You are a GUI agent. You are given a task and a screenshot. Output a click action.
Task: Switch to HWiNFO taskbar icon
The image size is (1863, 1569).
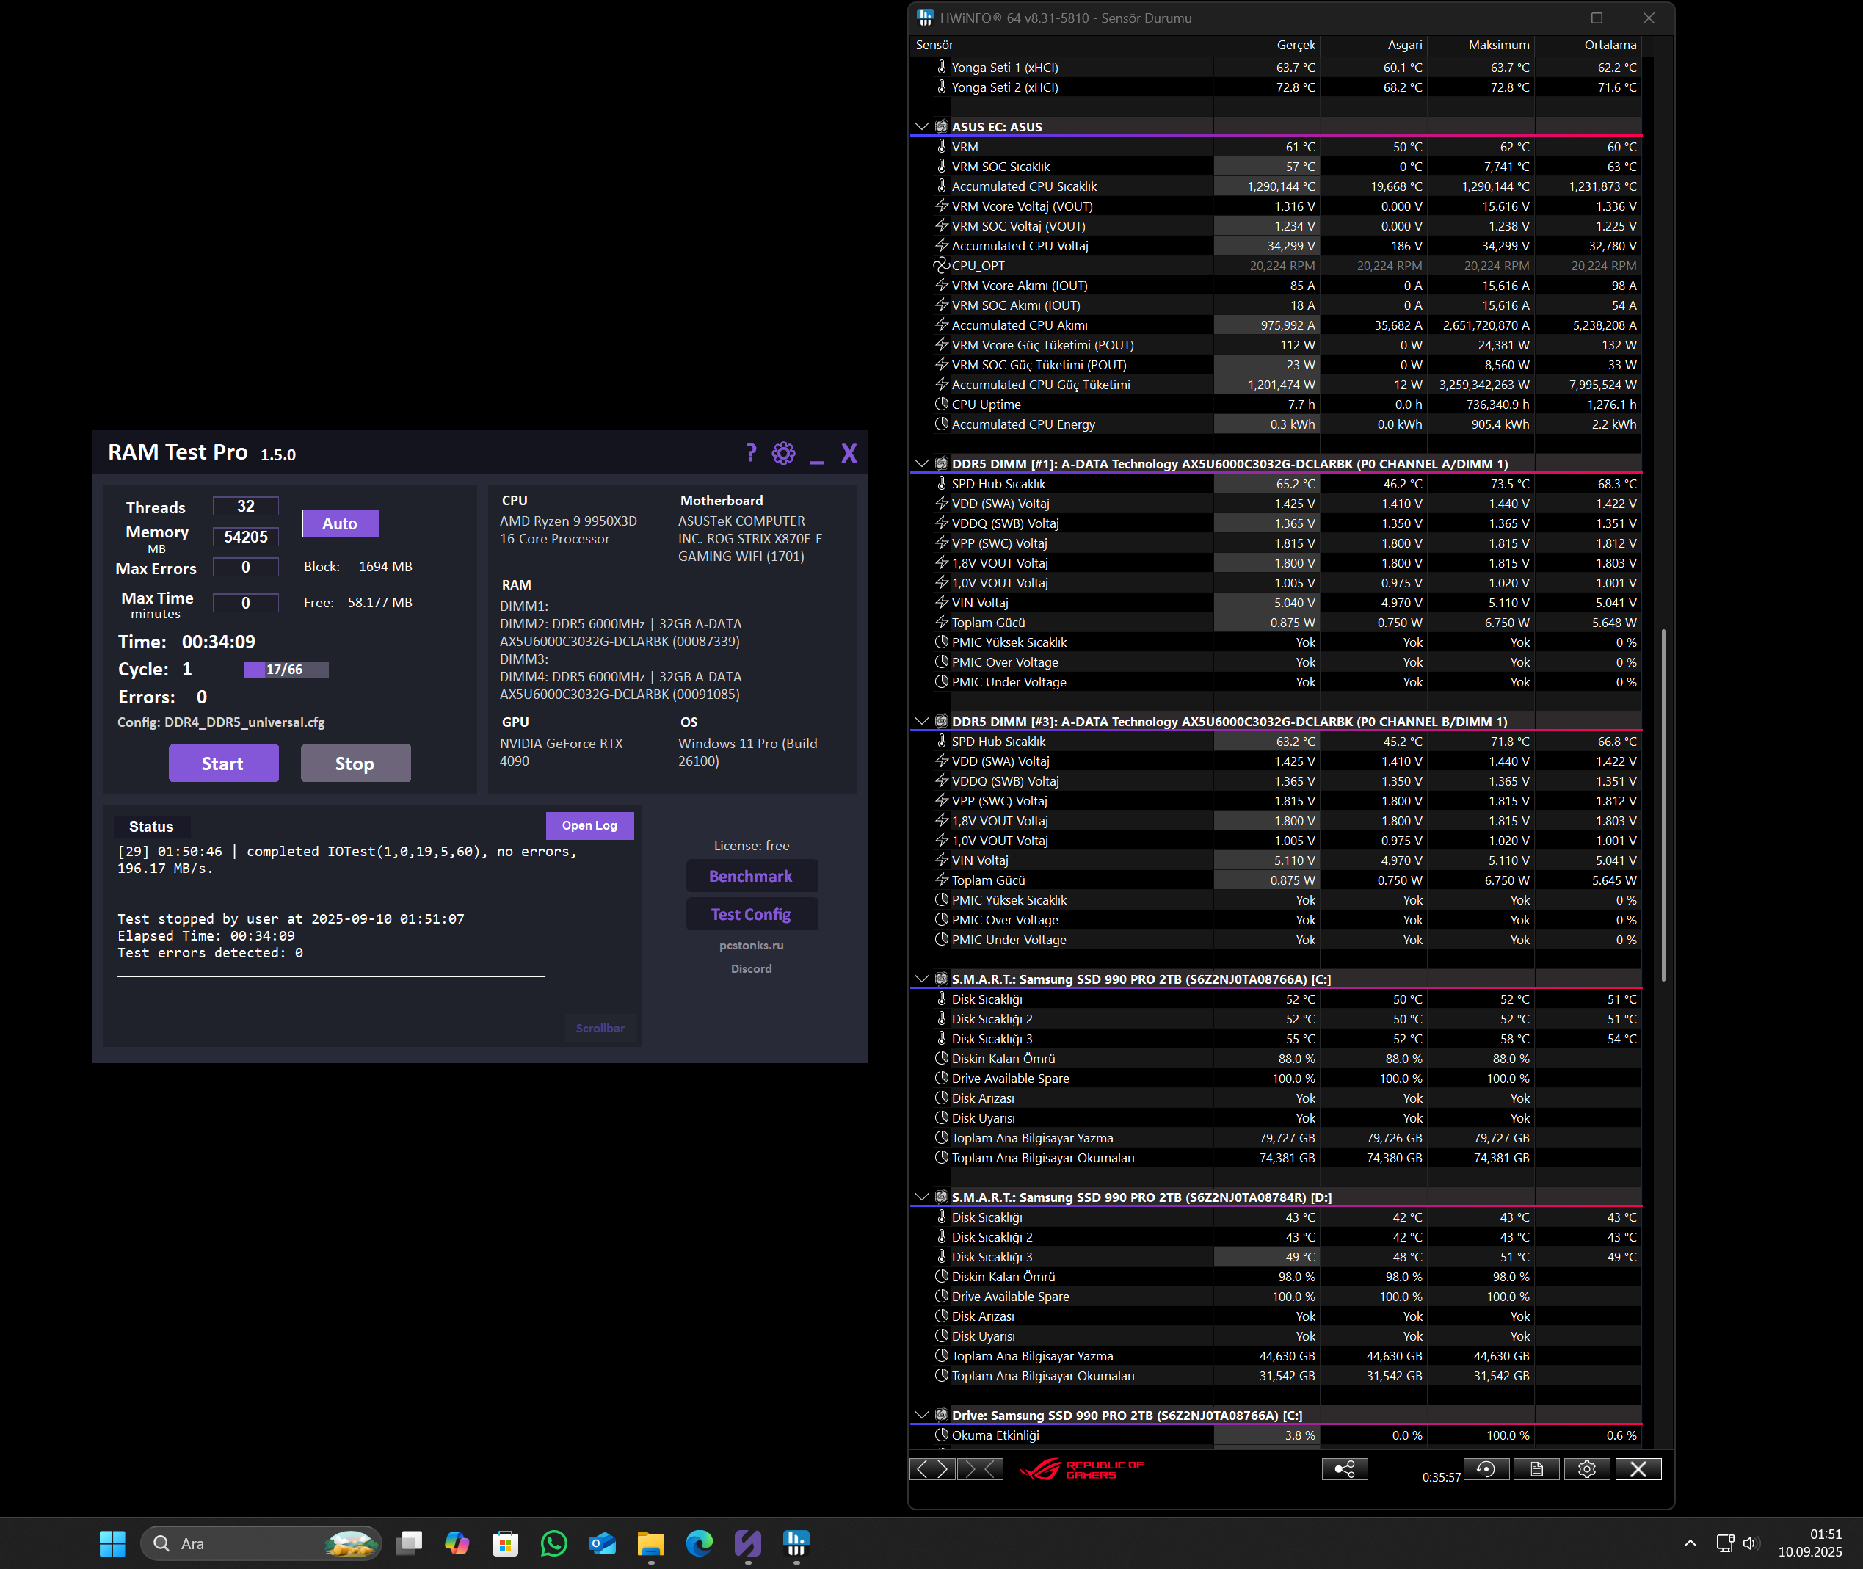pos(796,1544)
